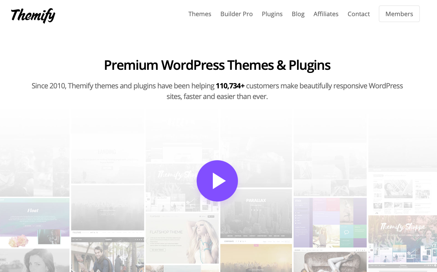Open the Themes menu item
The width and height of the screenshot is (437, 272).
(x=200, y=14)
